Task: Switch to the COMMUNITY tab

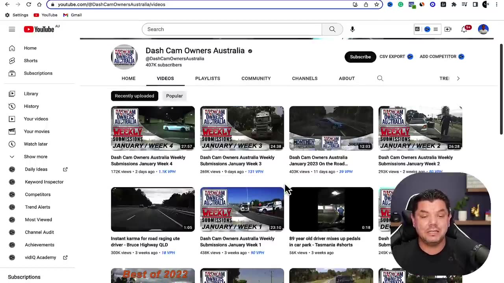Action: coord(256,78)
